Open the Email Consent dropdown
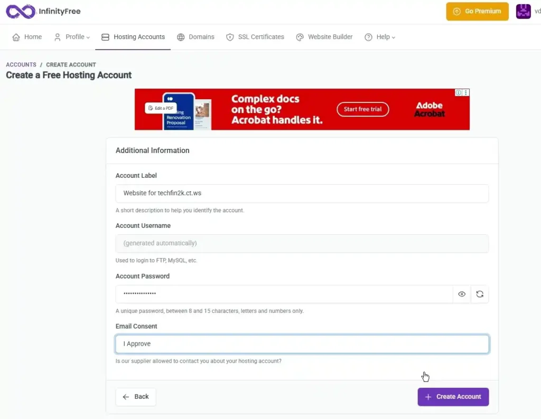Image resolution: width=541 pixels, height=419 pixels. point(302,344)
